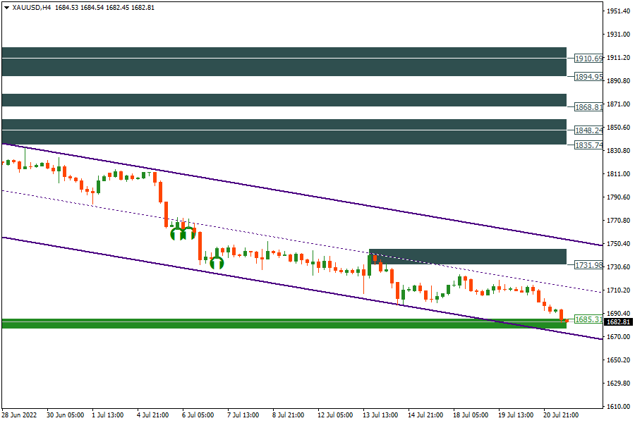This screenshot has width=635, height=423.
Task: Select the 1835.74 price level label
Action: point(588,145)
